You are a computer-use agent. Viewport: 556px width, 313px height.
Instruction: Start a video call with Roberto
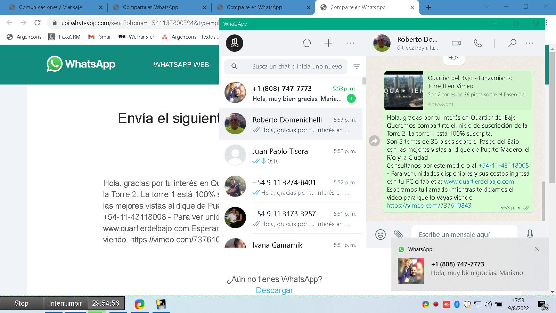456,43
